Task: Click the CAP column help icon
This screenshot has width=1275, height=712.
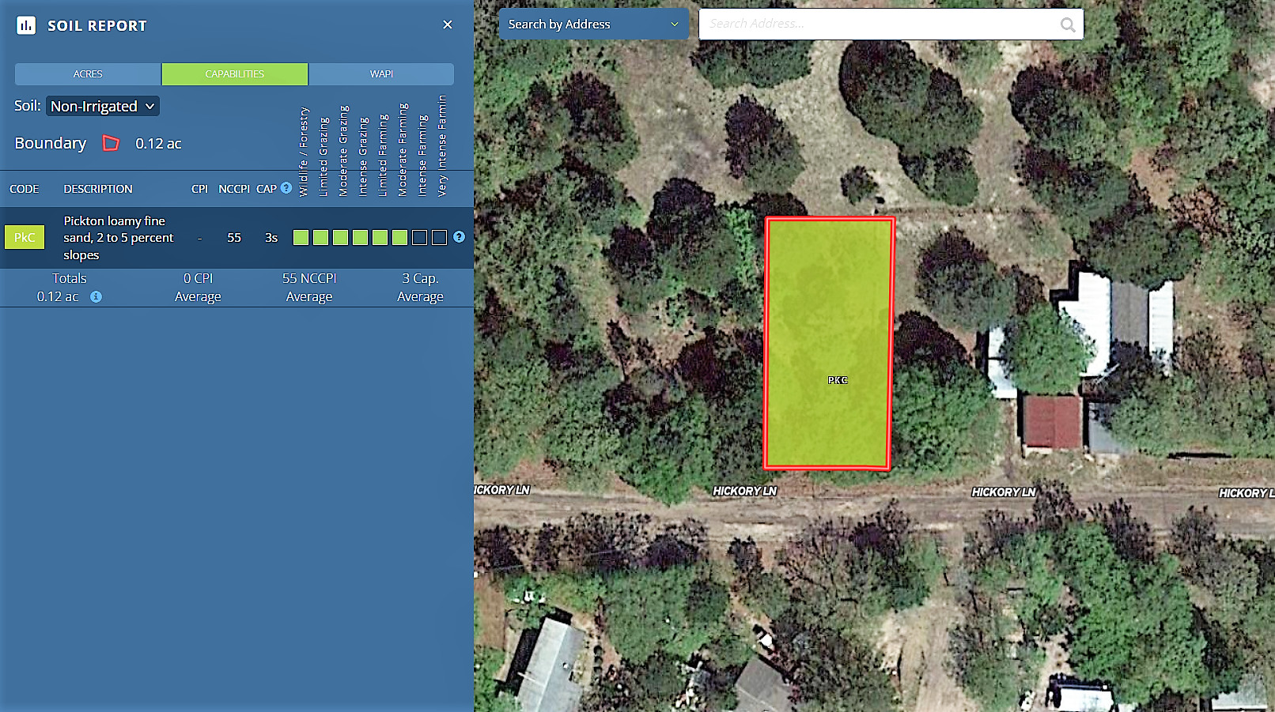Action: [286, 188]
